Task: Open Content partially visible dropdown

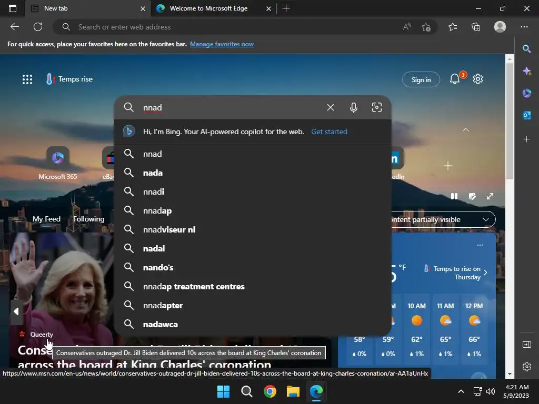Action: pyautogui.click(x=443, y=219)
